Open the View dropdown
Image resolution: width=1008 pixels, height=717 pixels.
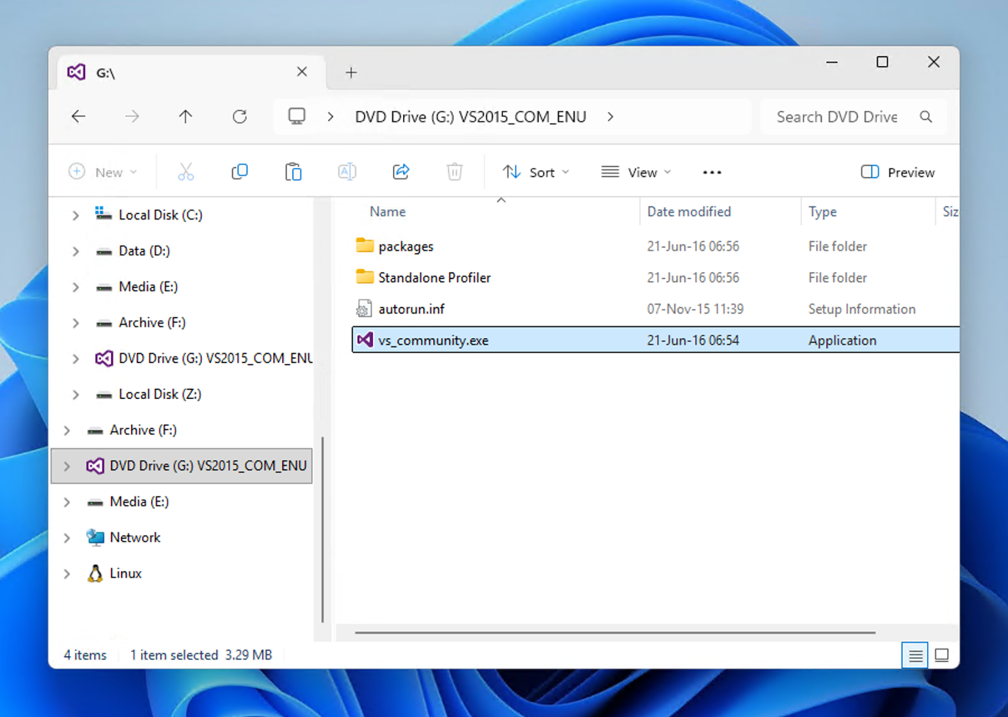pos(636,172)
